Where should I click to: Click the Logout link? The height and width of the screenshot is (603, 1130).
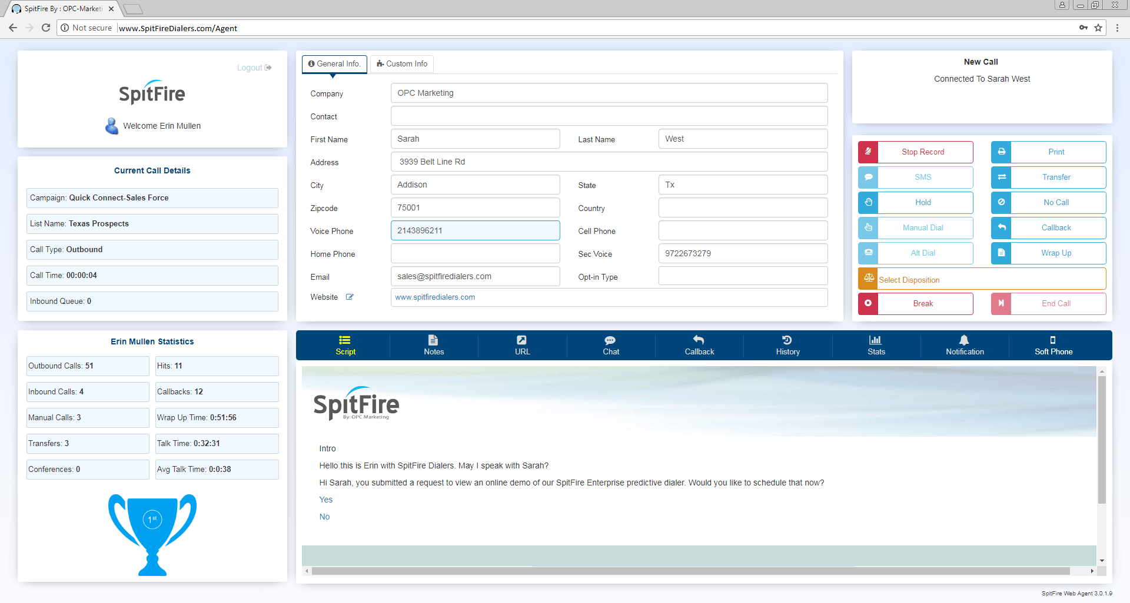point(254,68)
